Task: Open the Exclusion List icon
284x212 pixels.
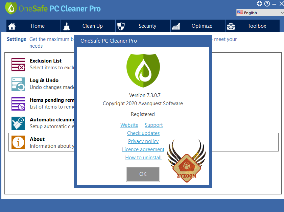Action: [18, 65]
